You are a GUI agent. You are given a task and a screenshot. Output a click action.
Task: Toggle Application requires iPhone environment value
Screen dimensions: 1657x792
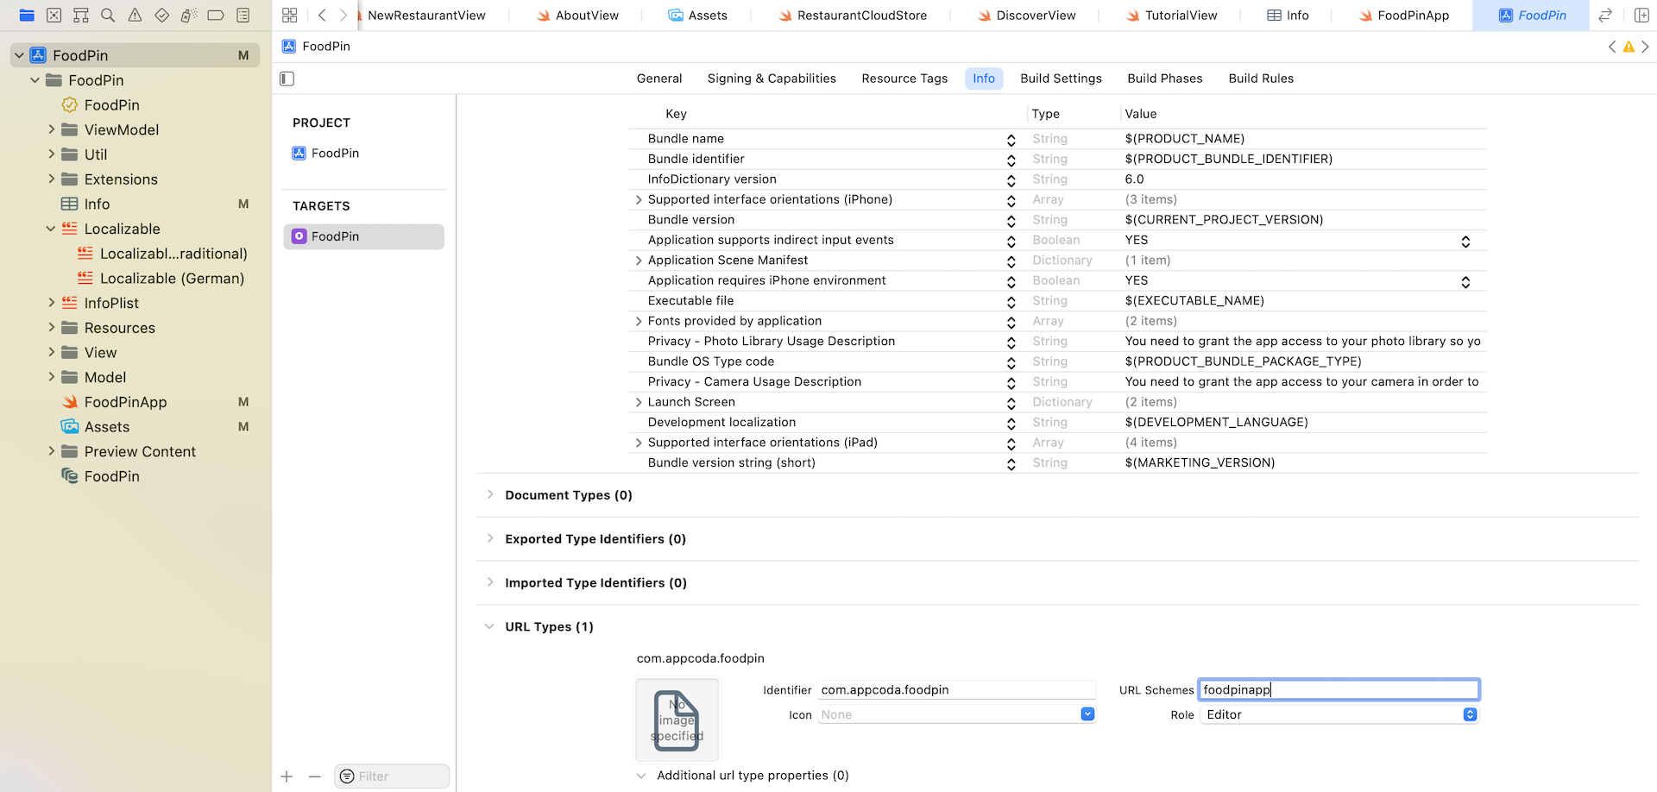click(x=1465, y=280)
